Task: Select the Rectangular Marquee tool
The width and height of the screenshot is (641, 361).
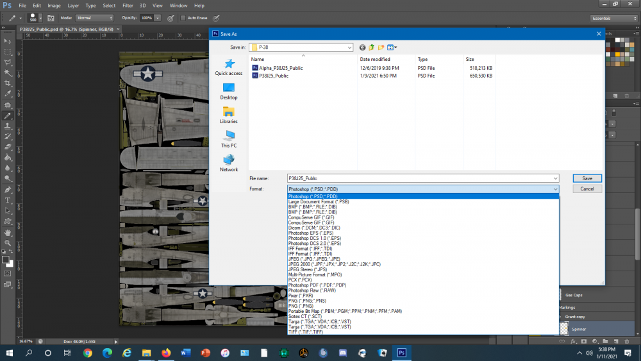Action: tap(8, 51)
